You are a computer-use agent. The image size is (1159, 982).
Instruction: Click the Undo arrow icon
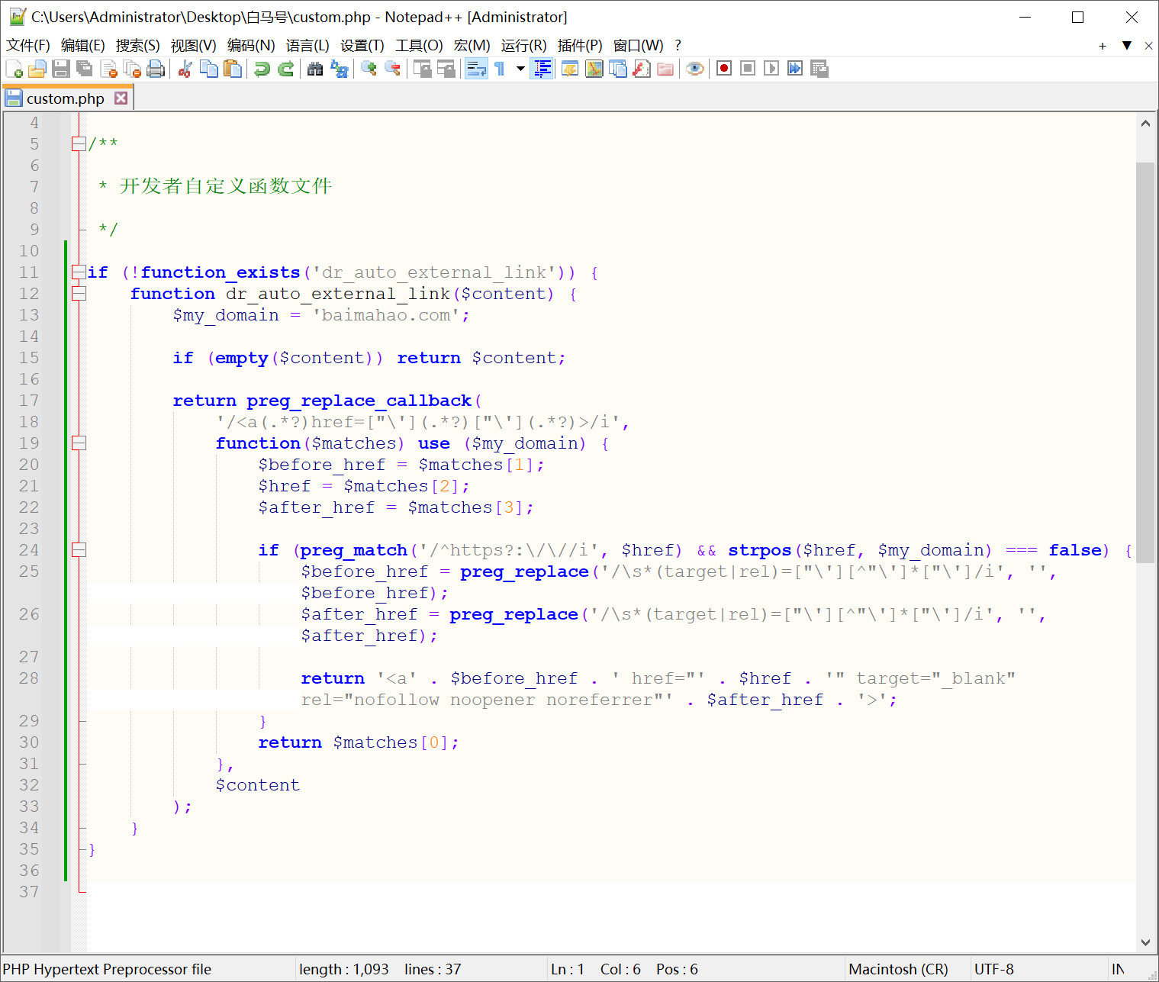tap(262, 69)
